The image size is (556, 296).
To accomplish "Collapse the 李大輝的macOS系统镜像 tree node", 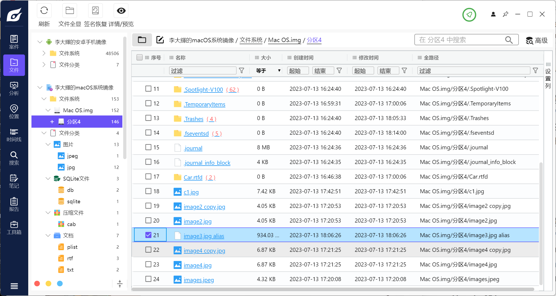I will 40,88.
